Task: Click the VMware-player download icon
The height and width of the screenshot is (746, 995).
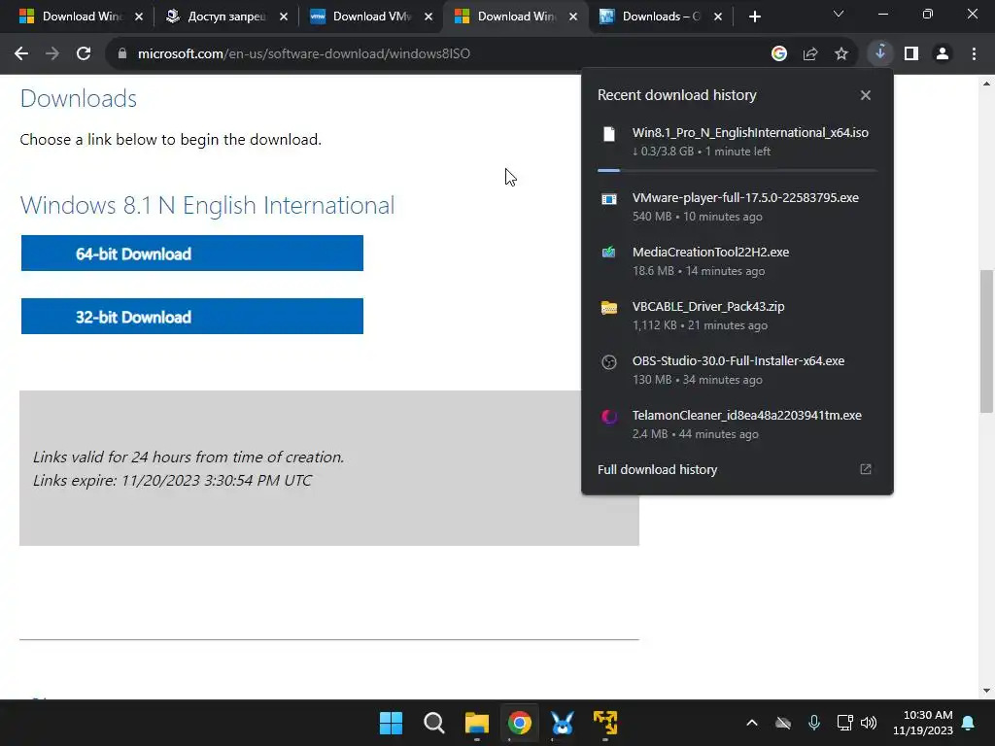Action: (609, 199)
